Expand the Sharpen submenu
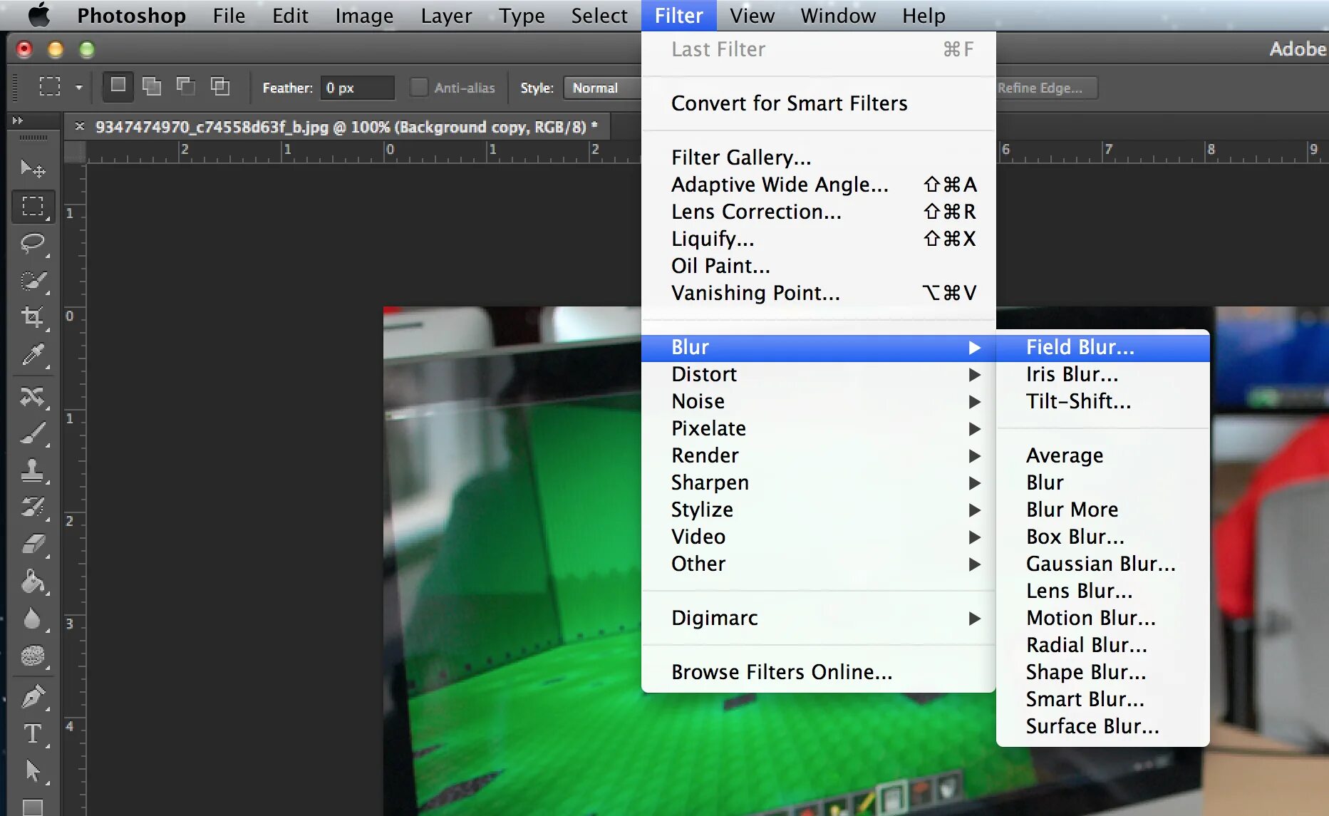The width and height of the screenshot is (1329, 816). pos(818,482)
